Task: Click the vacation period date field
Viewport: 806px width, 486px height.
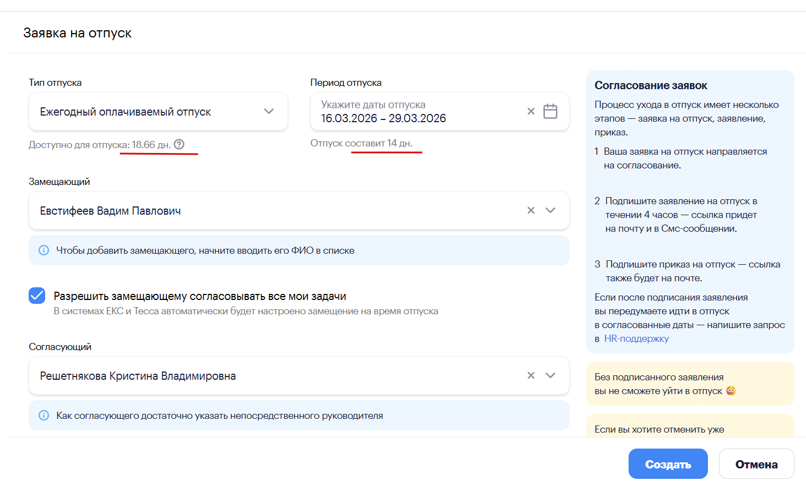Action: tap(440, 111)
